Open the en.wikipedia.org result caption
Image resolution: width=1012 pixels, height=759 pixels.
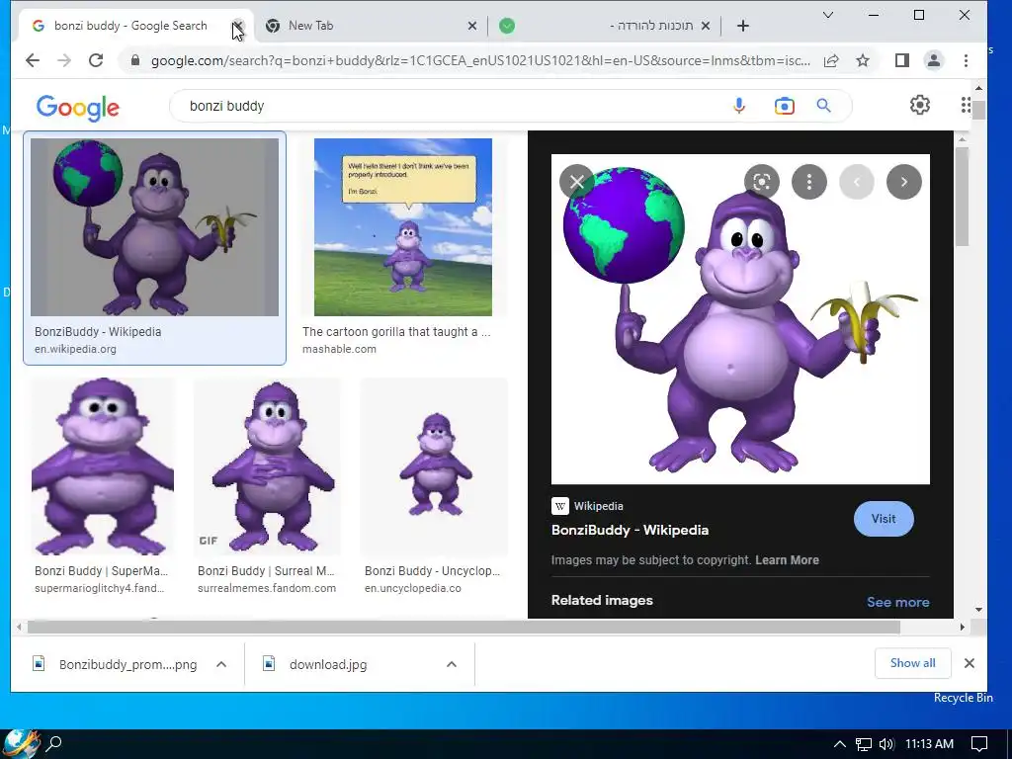click(x=75, y=349)
